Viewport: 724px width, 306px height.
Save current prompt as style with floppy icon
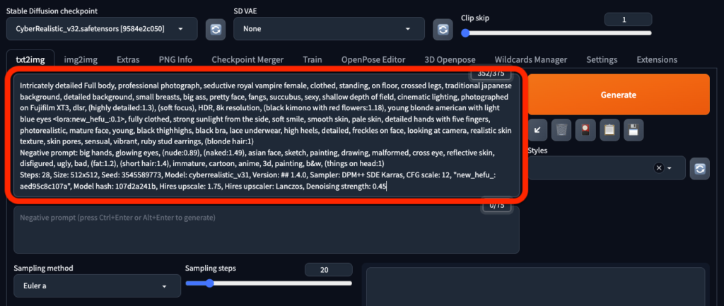pyautogui.click(x=633, y=131)
